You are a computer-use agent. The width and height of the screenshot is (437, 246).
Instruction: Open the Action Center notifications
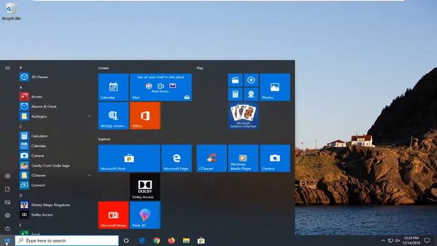click(x=427, y=241)
